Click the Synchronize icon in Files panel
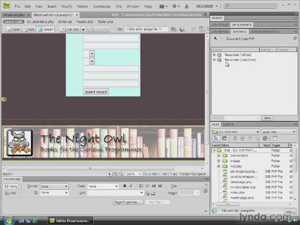Screen dimensions: 300x225 (265, 138)
